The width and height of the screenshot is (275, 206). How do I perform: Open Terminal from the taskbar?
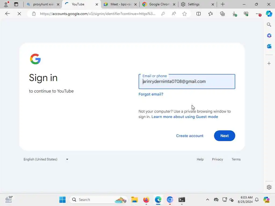coord(182,200)
